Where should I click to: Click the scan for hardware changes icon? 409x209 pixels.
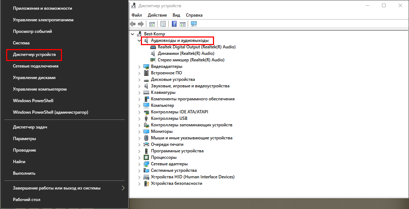tap(194, 24)
